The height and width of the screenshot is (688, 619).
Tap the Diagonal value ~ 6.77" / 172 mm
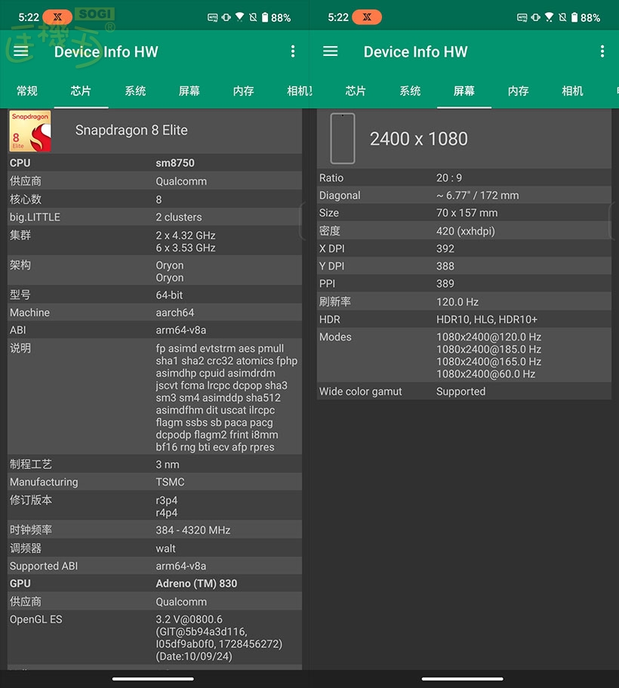click(x=477, y=196)
